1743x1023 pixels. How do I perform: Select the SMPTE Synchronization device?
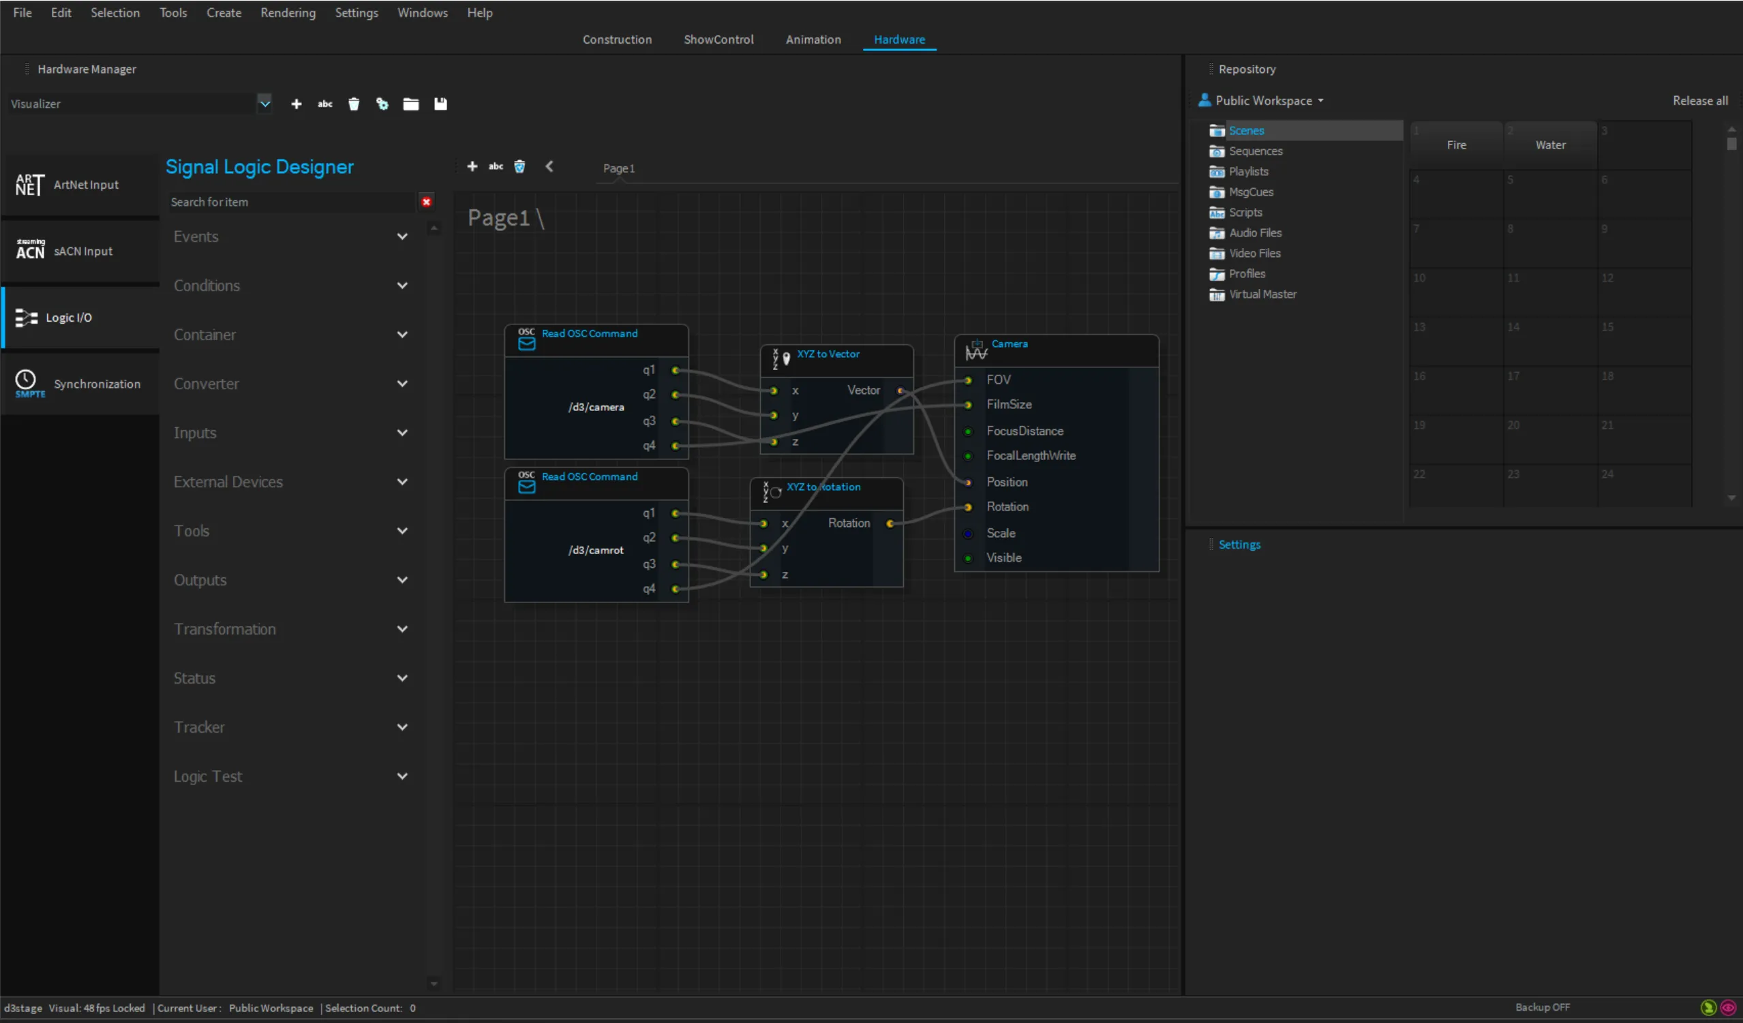click(x=80, y=384)
